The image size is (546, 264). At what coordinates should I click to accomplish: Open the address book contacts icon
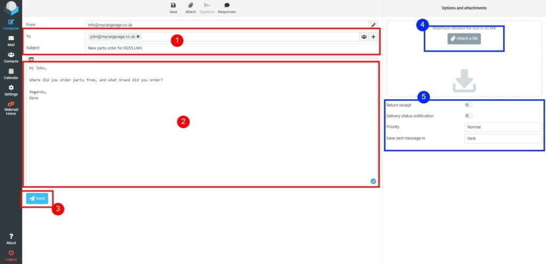point(364,37)
